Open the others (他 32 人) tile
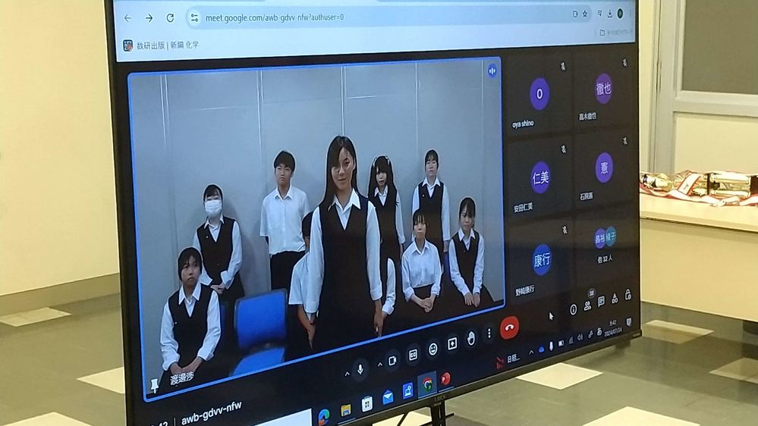The width and height of the screenshot is (758, 426). tap(605, 244)
